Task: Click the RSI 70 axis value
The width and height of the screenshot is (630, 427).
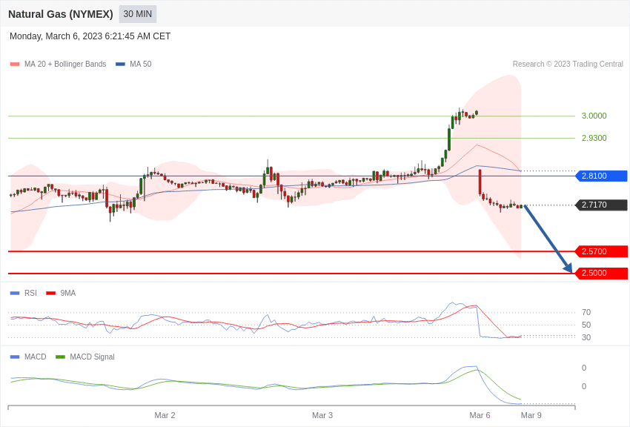Action: pos(586,313)
